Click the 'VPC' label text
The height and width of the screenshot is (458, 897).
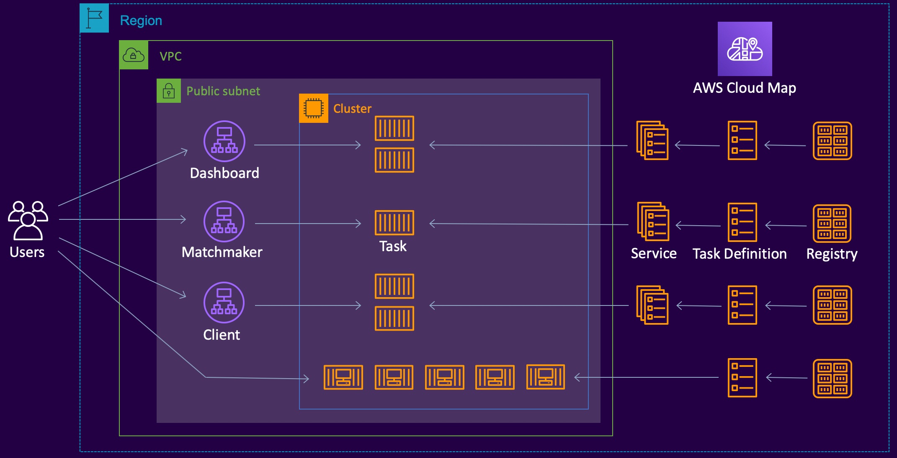171,56
